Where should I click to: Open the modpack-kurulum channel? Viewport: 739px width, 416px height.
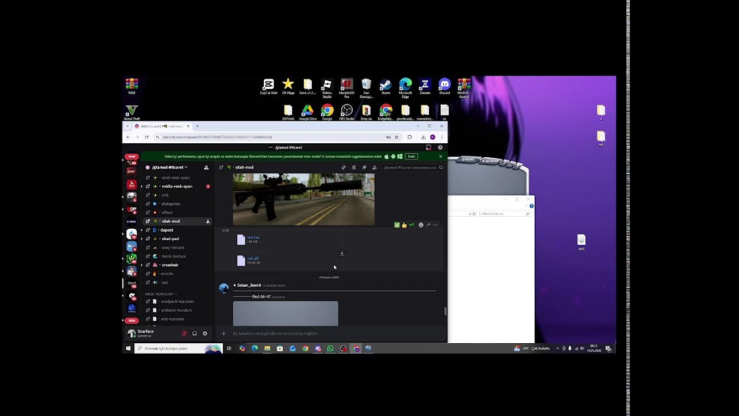point(176,302)
